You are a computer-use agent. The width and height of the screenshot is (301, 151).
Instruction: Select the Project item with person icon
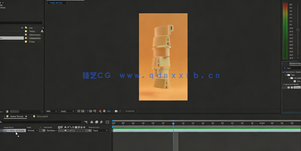pyautogui.click(x=32, y=31)
